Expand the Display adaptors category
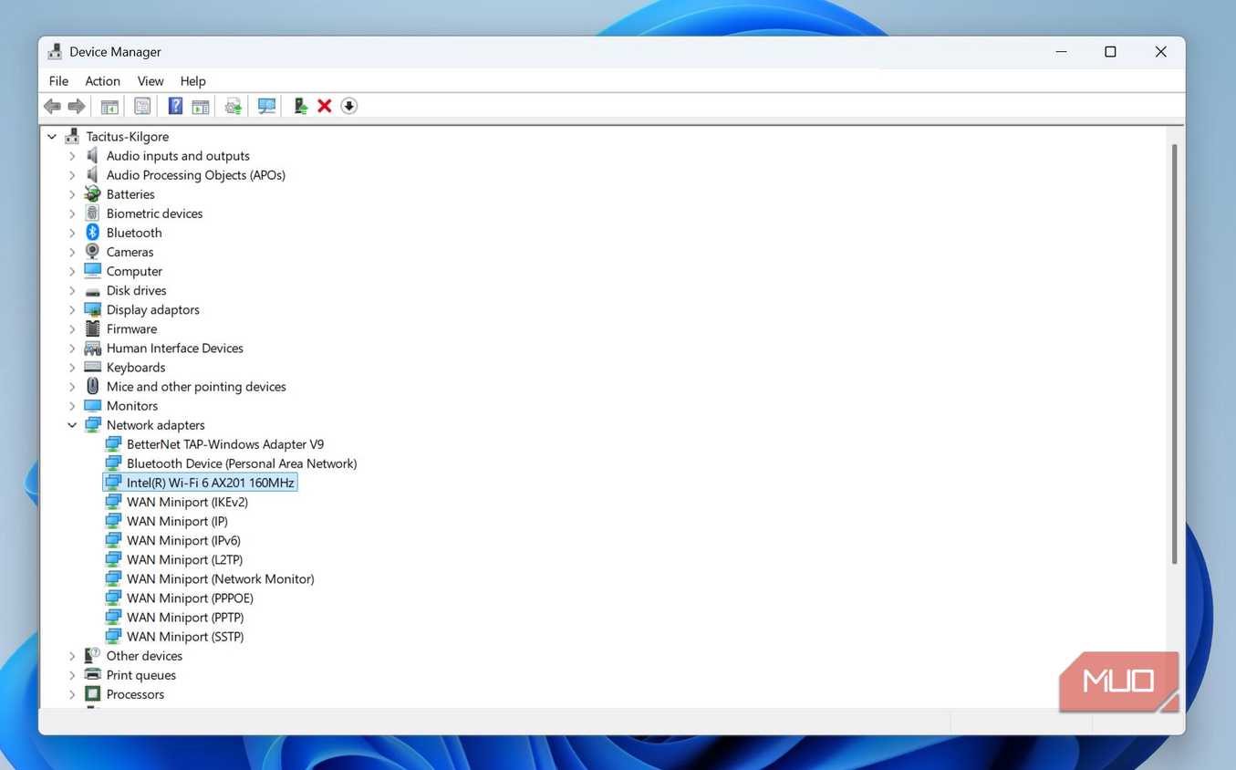 [x=72, y=310]
